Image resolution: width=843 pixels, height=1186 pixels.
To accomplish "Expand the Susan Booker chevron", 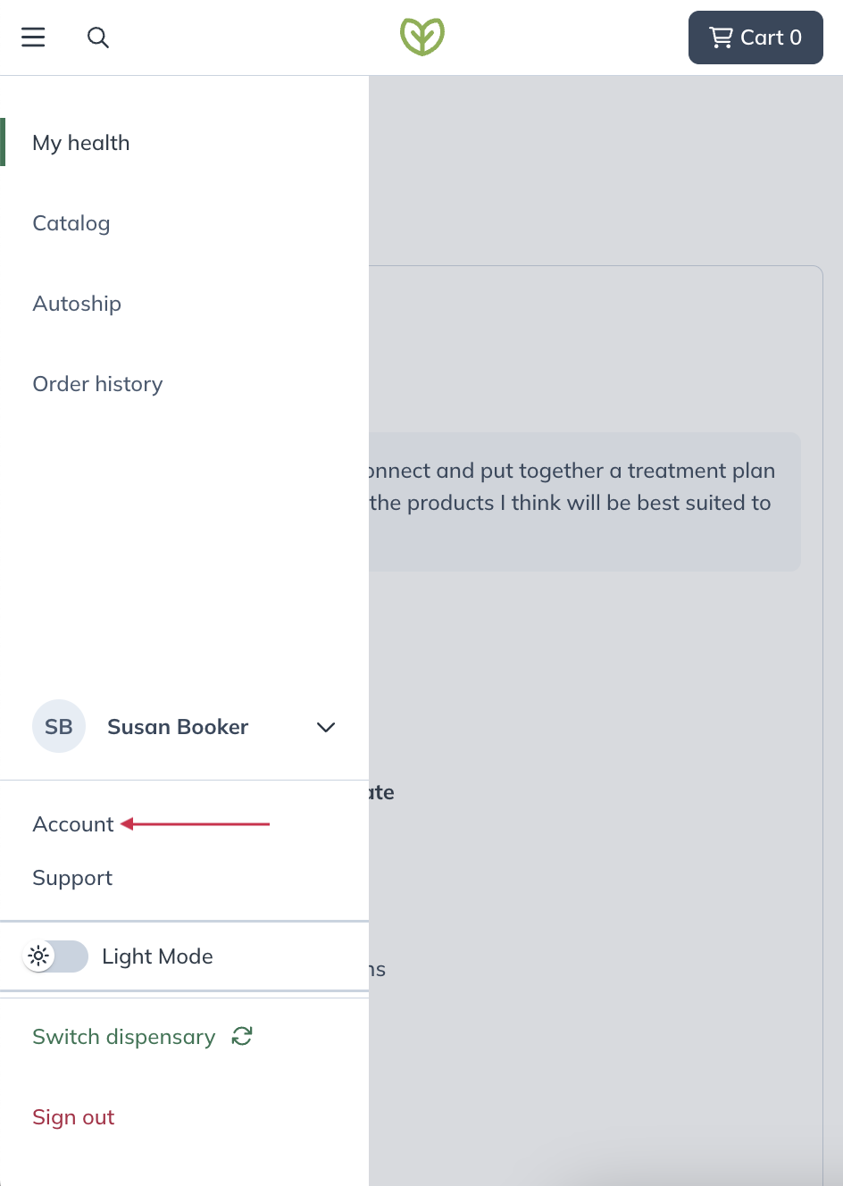I will (x=326, y=727).
